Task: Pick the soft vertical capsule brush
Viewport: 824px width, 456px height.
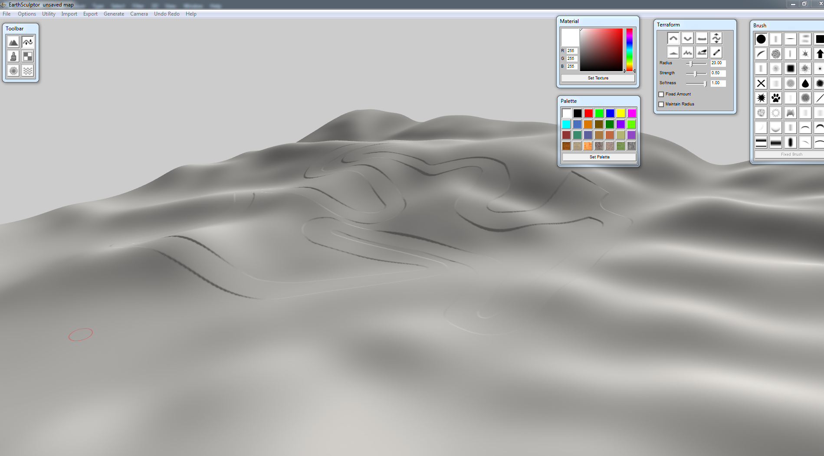Action: point(791,142)
